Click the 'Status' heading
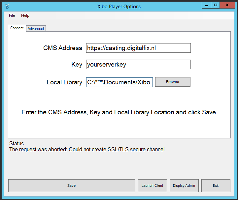Viewport: 238px width, 200px height. point(17,143)
